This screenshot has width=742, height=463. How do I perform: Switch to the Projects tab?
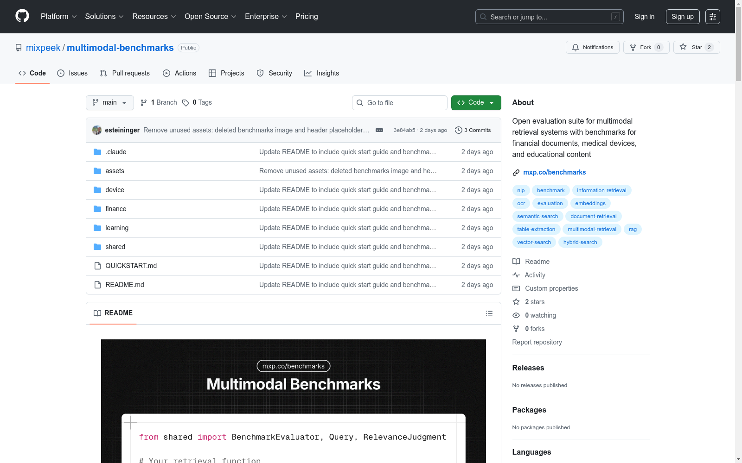pos(226,73)
